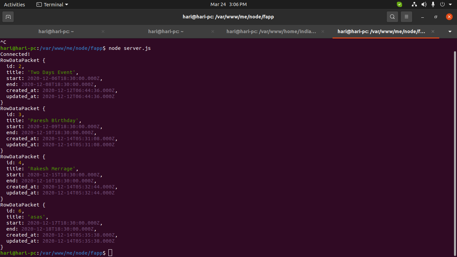The width and height of the screenshot is (457, 257).
Task: Open the terminal hamburger menu
Action: 406,17
